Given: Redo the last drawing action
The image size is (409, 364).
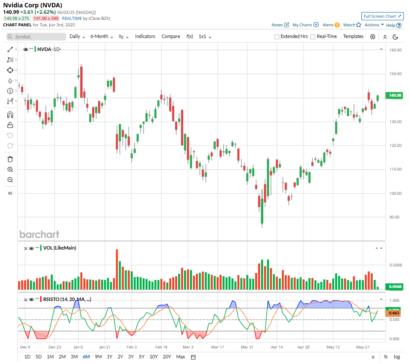Looking at the screenshot, I should click(x=10, y=146).
